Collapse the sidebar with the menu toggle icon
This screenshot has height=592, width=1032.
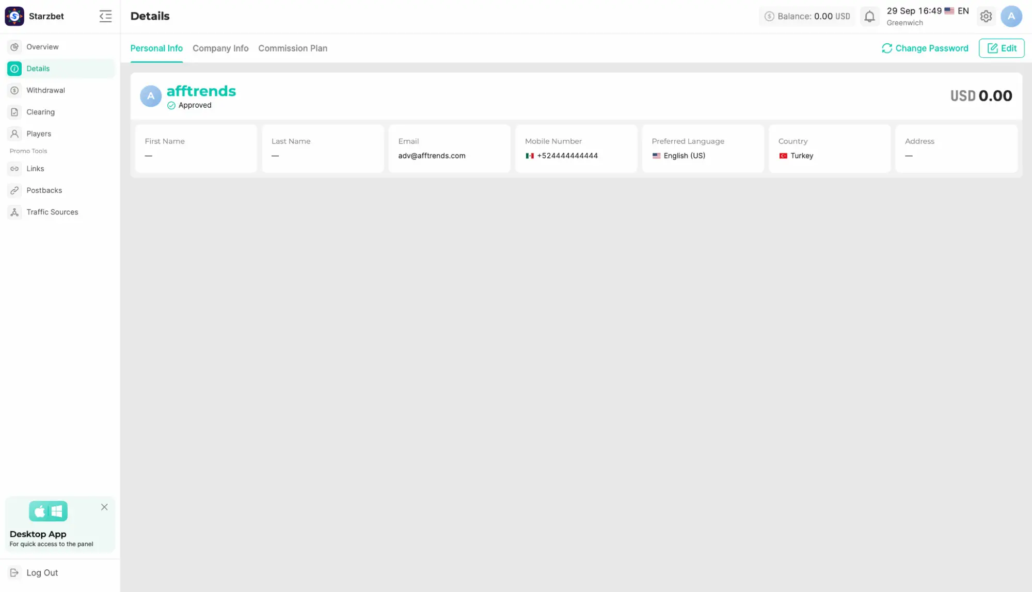(105, 16)
